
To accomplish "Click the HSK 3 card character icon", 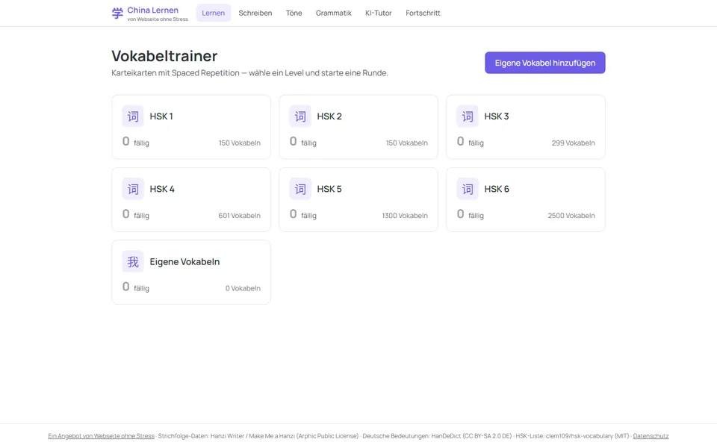I will (468, 116).
